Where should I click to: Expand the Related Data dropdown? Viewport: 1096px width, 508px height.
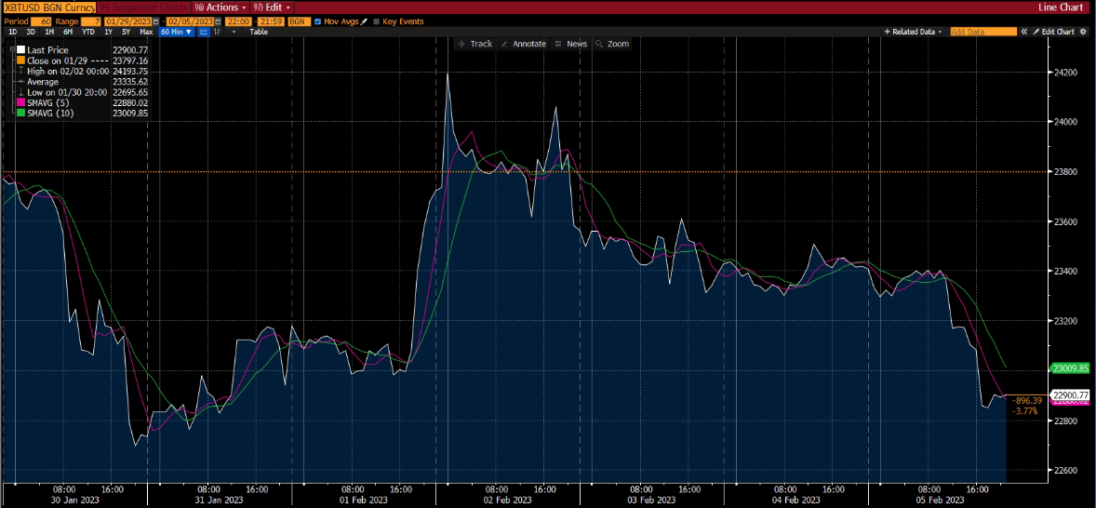[x=916, y=32]
